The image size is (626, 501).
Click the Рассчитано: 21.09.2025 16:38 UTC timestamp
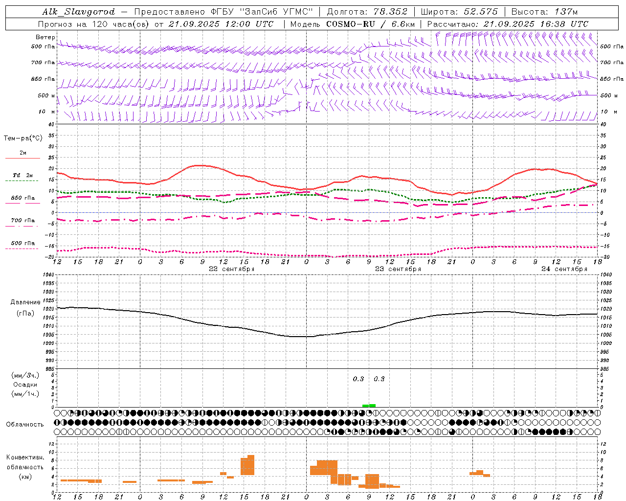coord(508,24)
